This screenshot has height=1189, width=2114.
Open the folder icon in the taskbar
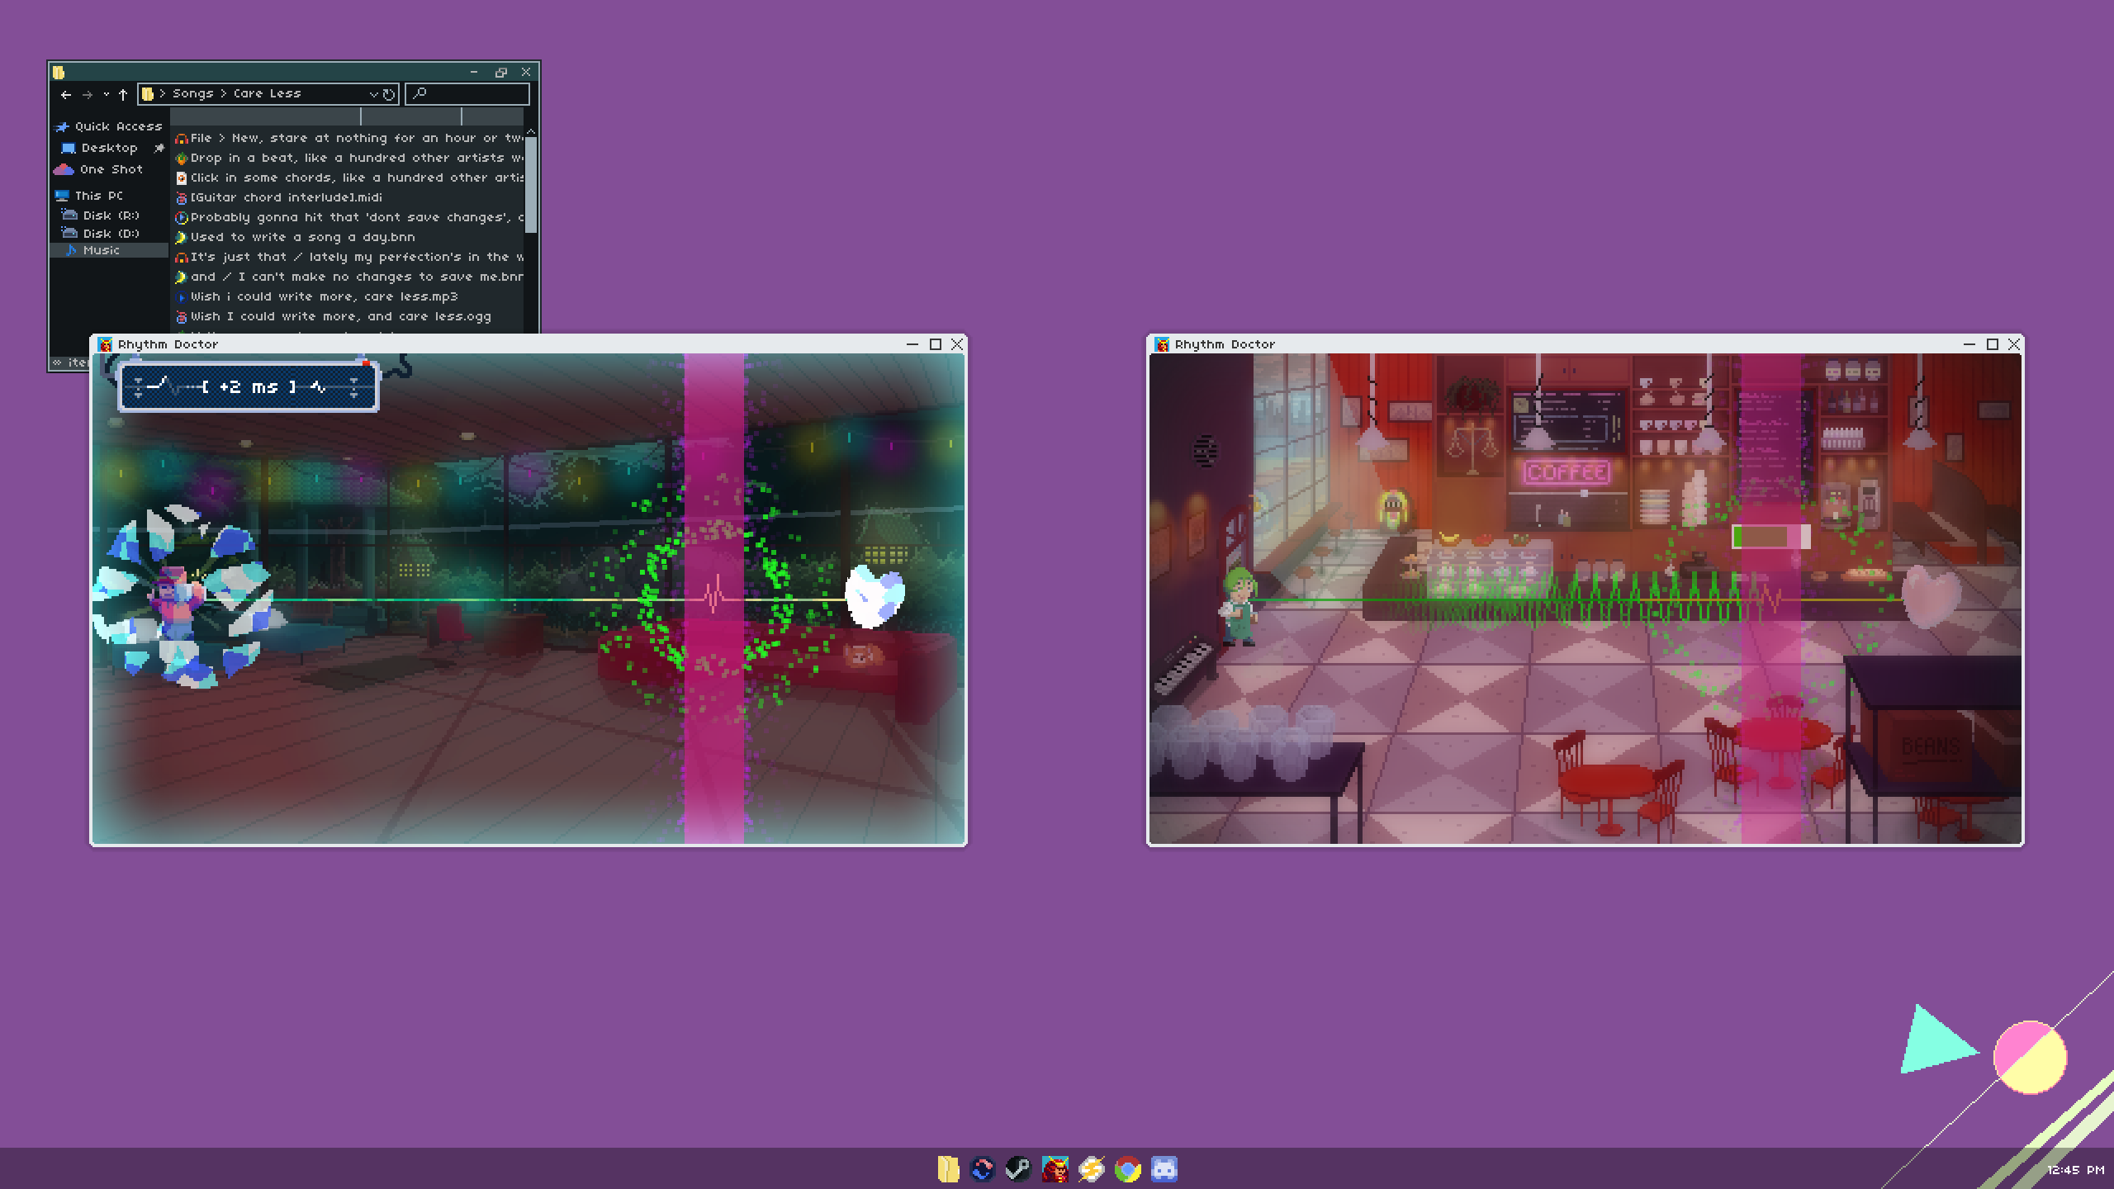click(948, 1169)
